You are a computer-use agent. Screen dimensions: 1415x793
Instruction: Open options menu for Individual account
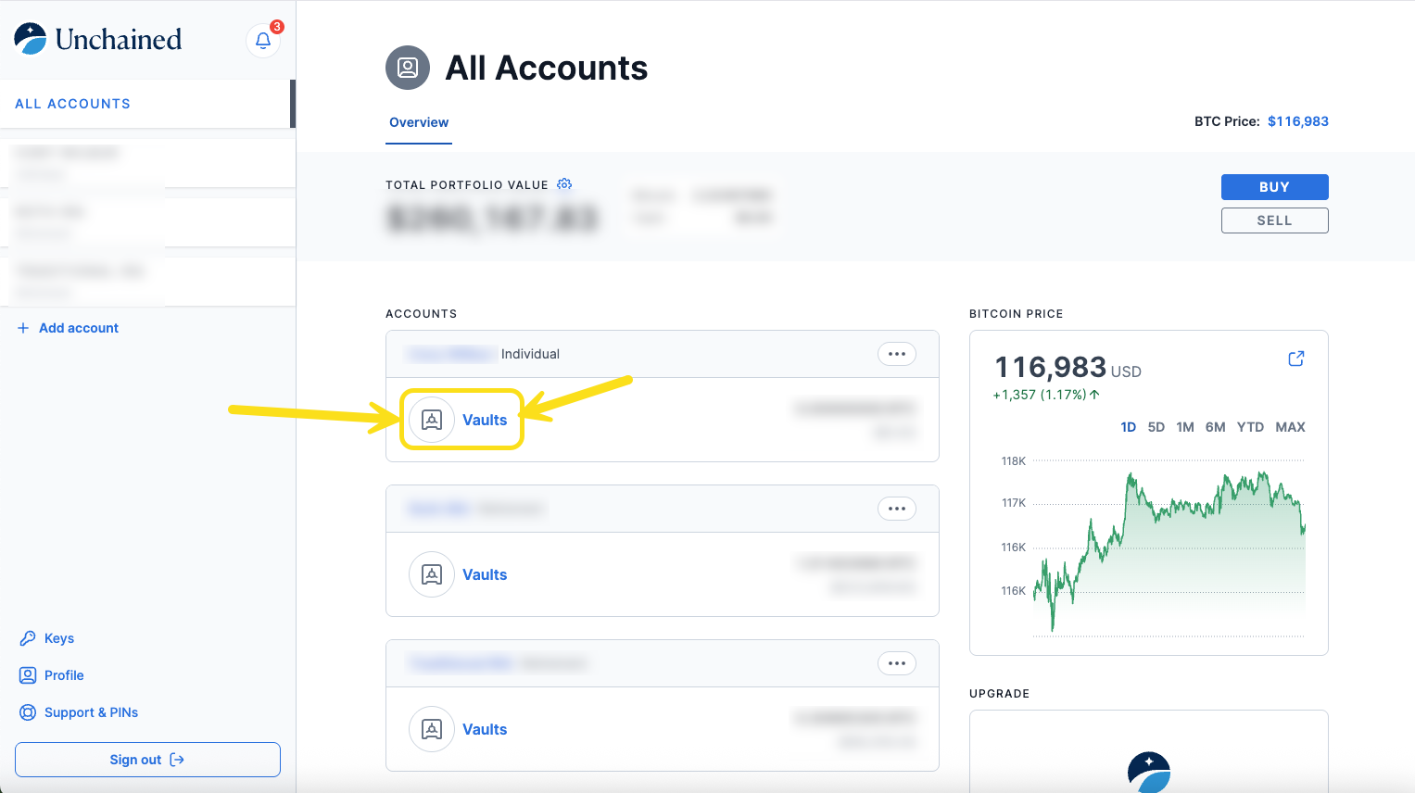click(896, 354)
